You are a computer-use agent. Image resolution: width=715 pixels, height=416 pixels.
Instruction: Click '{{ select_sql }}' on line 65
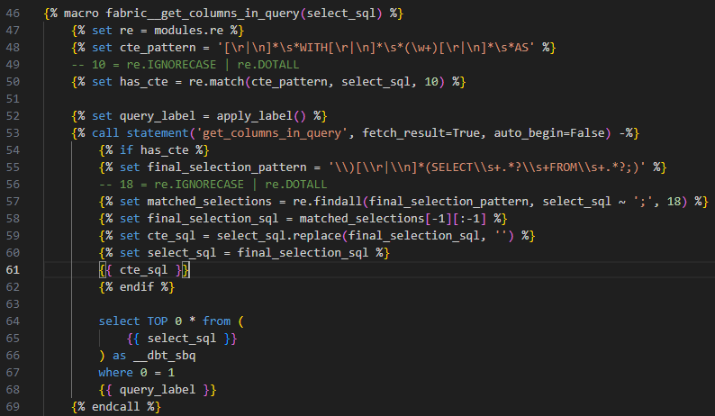pyautogui.click(x=182, y=339)
